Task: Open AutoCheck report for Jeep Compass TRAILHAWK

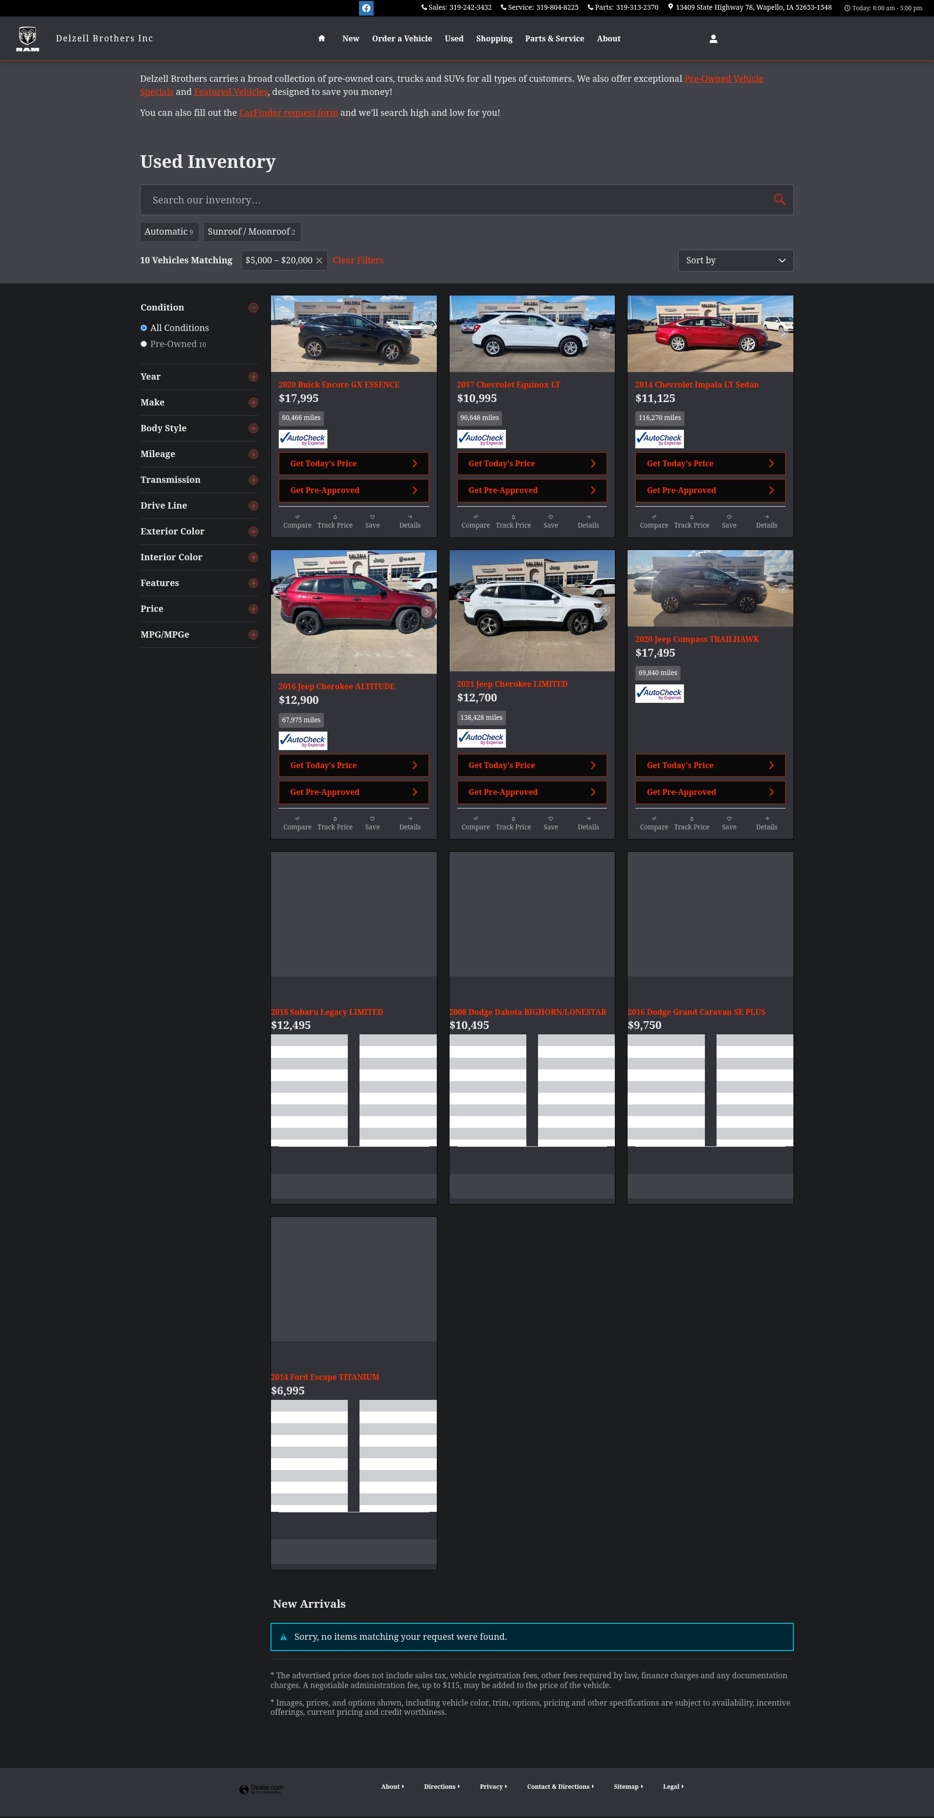Action: pyautogui.click(x=660, y=693)
